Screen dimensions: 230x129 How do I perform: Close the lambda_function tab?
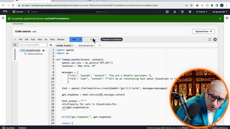click(x=72, y=46)
